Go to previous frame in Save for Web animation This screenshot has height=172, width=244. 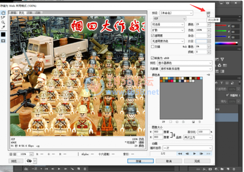point(187,154)
